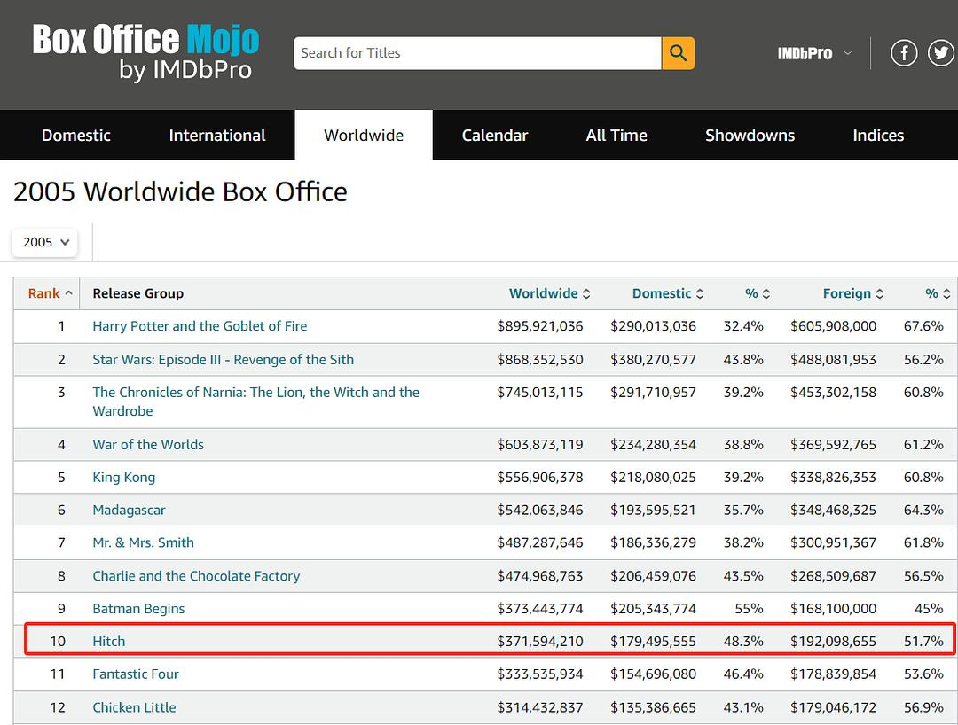Click the Box Office Mojo logo
The height and width of the screenshot is (725, 958).
click(x=145, y=52)
